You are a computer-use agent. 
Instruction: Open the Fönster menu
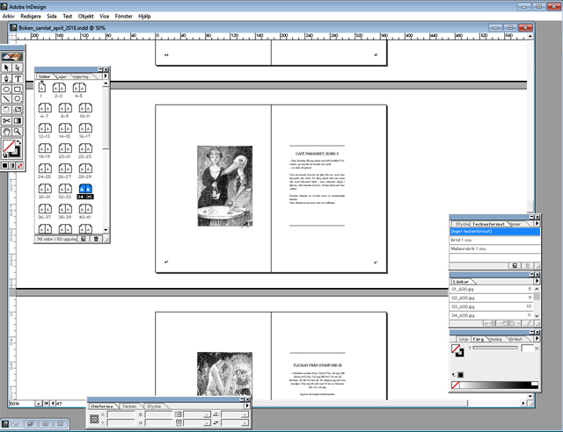[123, 16]
